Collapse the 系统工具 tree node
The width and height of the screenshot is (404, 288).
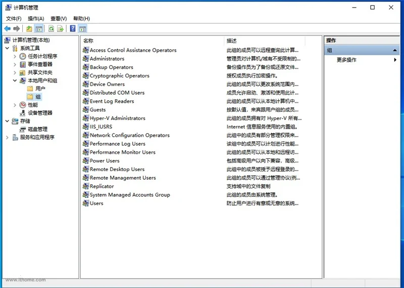point(7,48)
